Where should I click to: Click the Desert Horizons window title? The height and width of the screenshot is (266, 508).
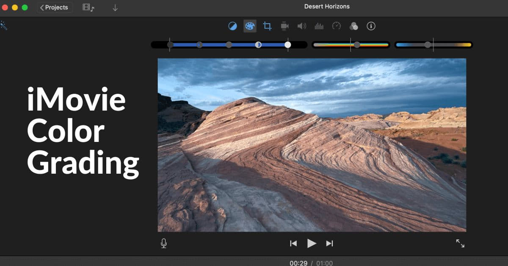327,6
